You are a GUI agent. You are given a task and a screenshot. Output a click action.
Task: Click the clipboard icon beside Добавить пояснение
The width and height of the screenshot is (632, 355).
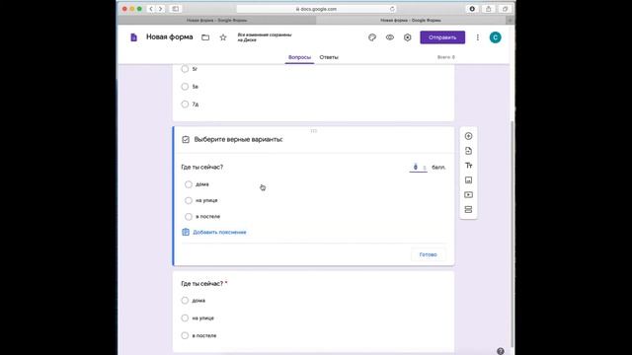click(186, 232)
